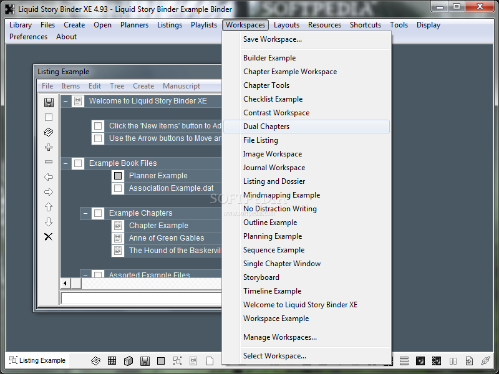The width and height of the screenshot is (499, 374).
Task: Click the 3D box icon in bottom toolbar
Action: point(128,361)
